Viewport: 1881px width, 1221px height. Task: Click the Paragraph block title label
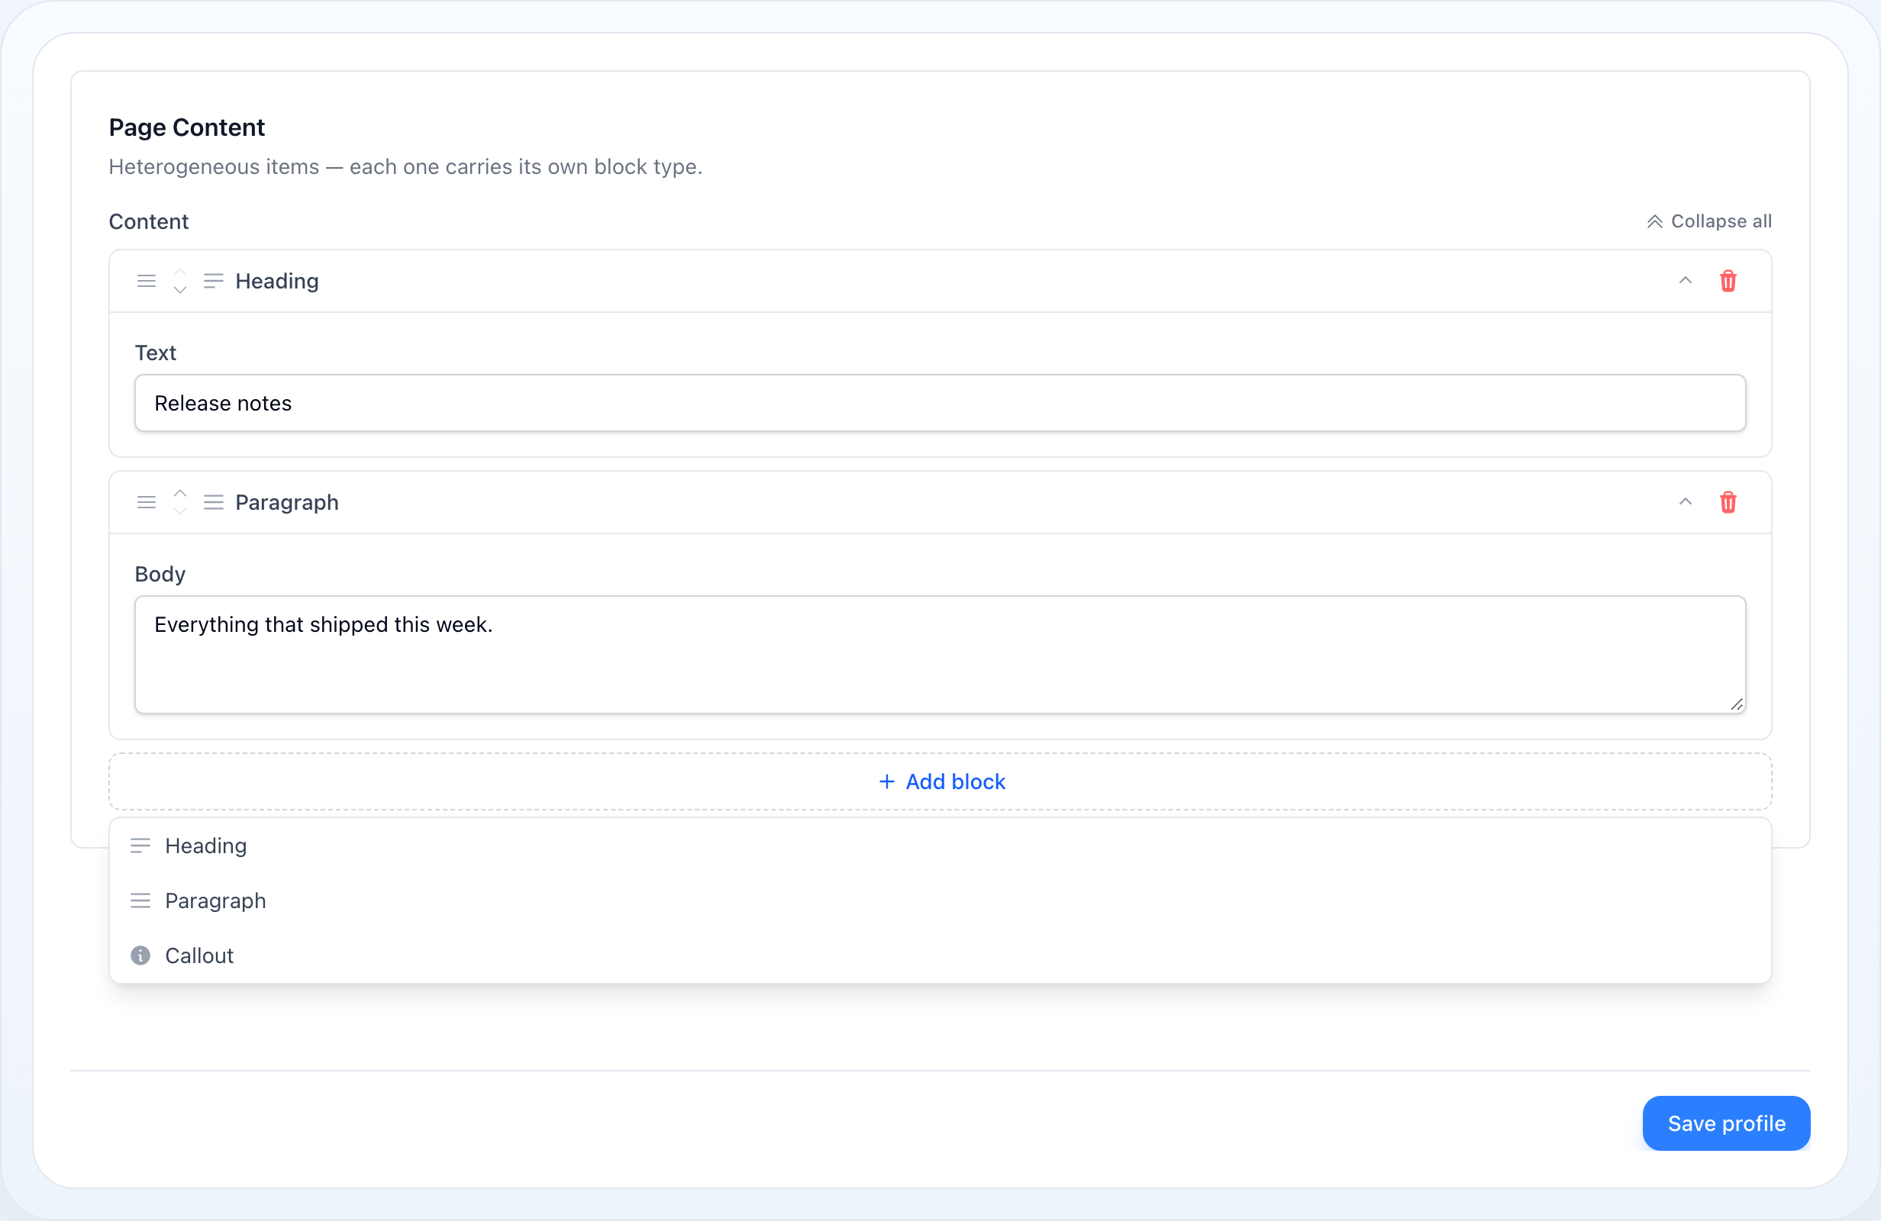(x=287, y=503)
